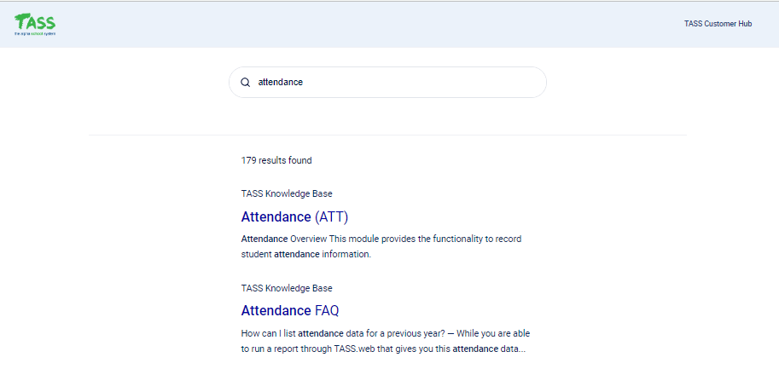Click the "179 results found" count text
Viewport: 779px width, 369px height.
click(276, 160)
